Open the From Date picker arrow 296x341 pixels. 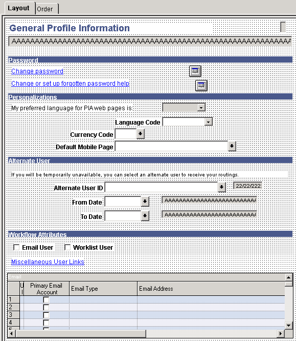tap(145, 202)
